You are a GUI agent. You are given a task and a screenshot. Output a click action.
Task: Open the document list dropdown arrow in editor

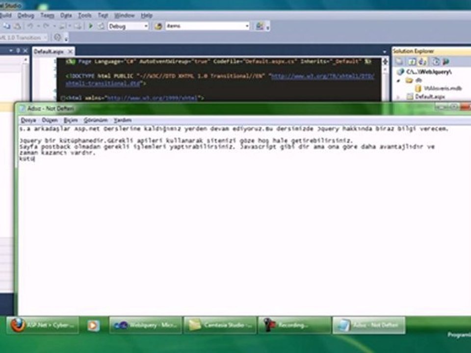(x=385, y=51)
